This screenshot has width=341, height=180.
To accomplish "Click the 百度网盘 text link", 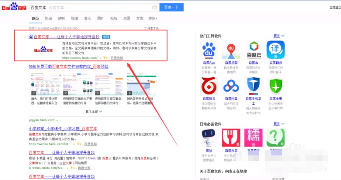I will [231, 99].
